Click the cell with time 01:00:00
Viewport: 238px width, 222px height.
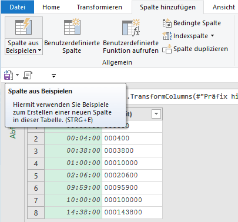click(73, 163)
